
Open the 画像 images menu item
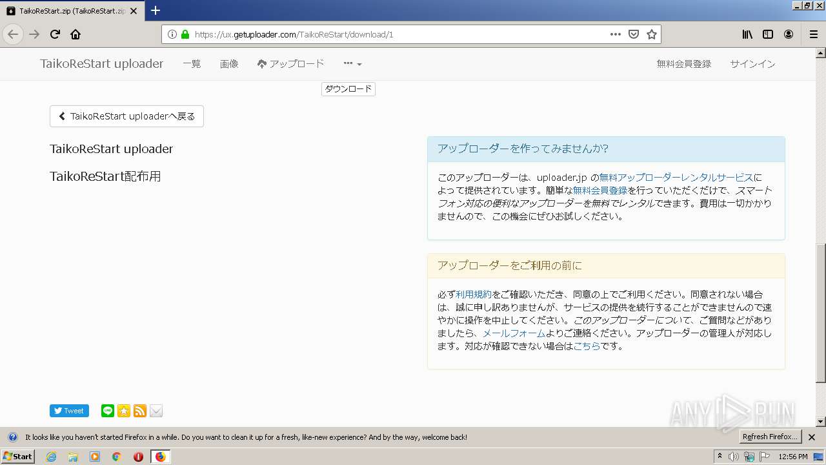[229, 64]
